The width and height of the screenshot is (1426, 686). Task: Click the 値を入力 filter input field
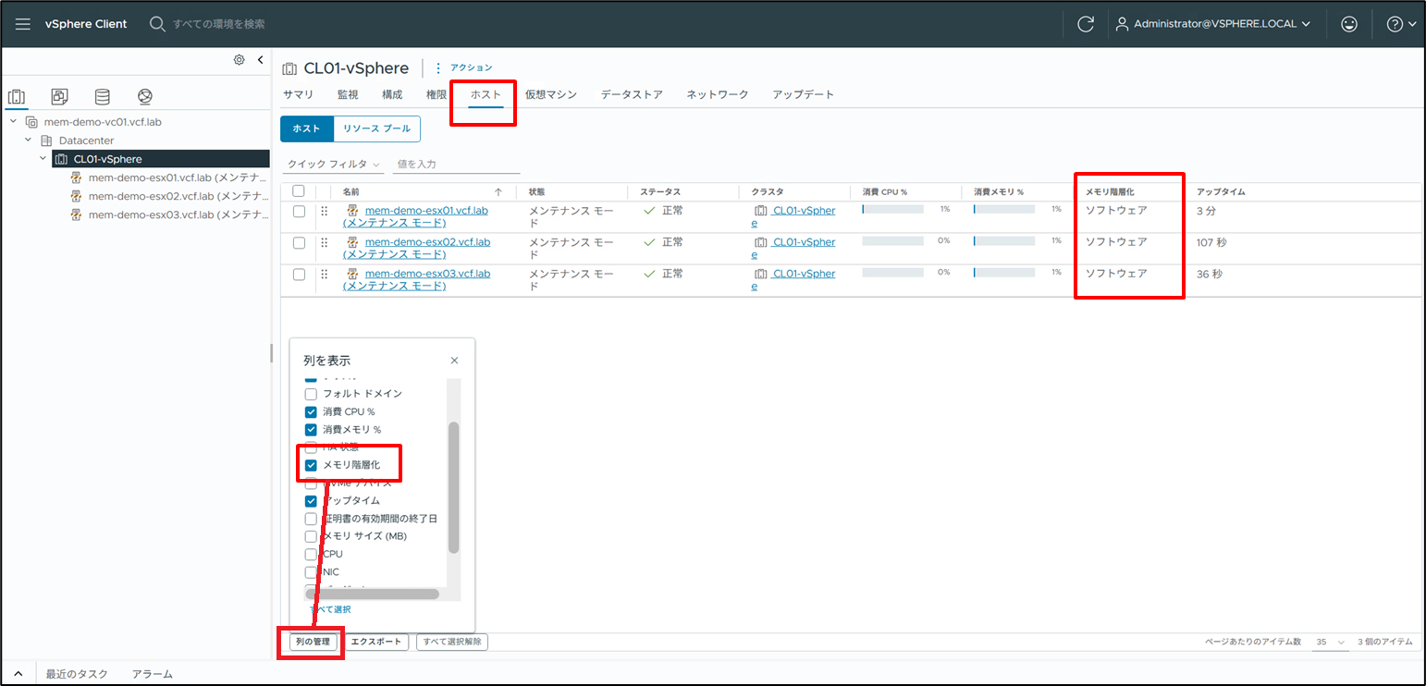[457, 164]
